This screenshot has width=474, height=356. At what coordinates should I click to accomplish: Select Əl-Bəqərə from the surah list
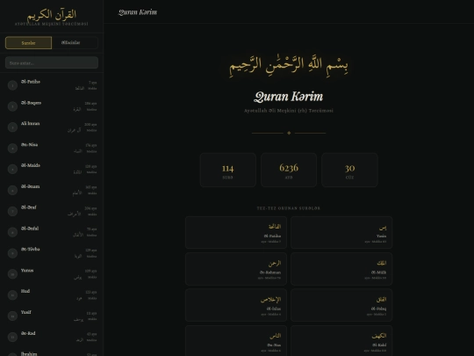point(52,106)
